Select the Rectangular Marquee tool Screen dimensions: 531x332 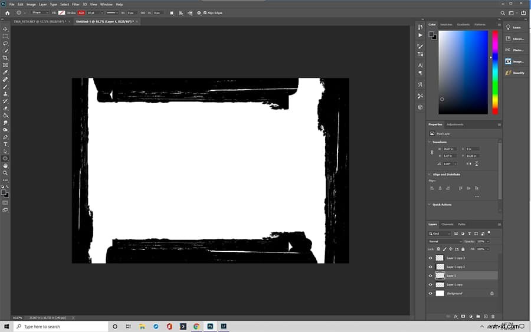point(5,36)
